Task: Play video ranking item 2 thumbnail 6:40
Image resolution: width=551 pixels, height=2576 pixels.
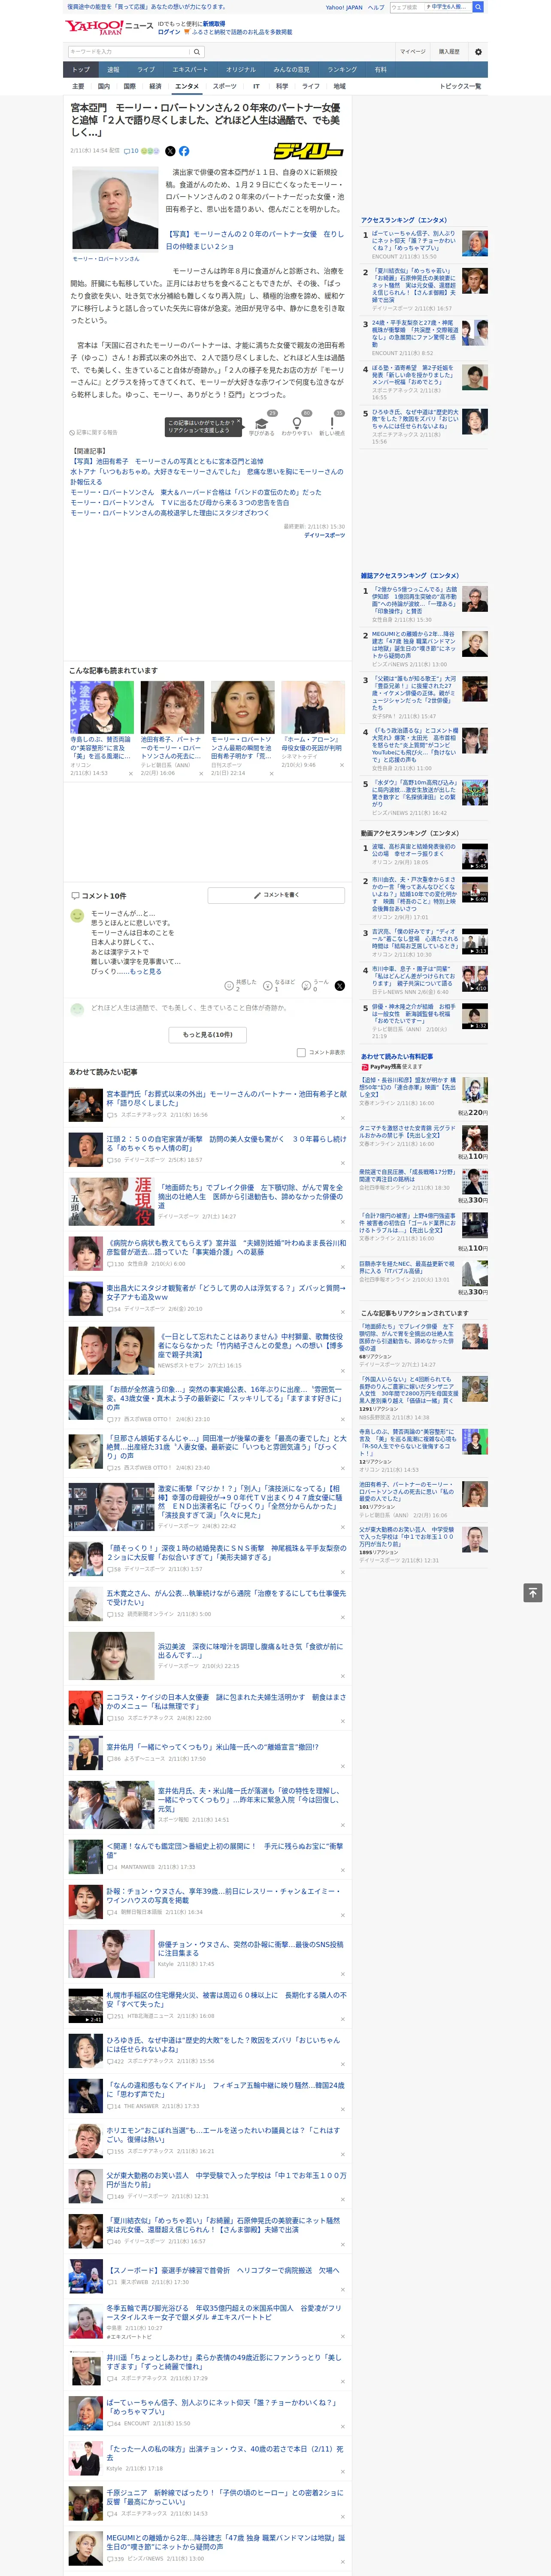Action: (x=474, y=890)
